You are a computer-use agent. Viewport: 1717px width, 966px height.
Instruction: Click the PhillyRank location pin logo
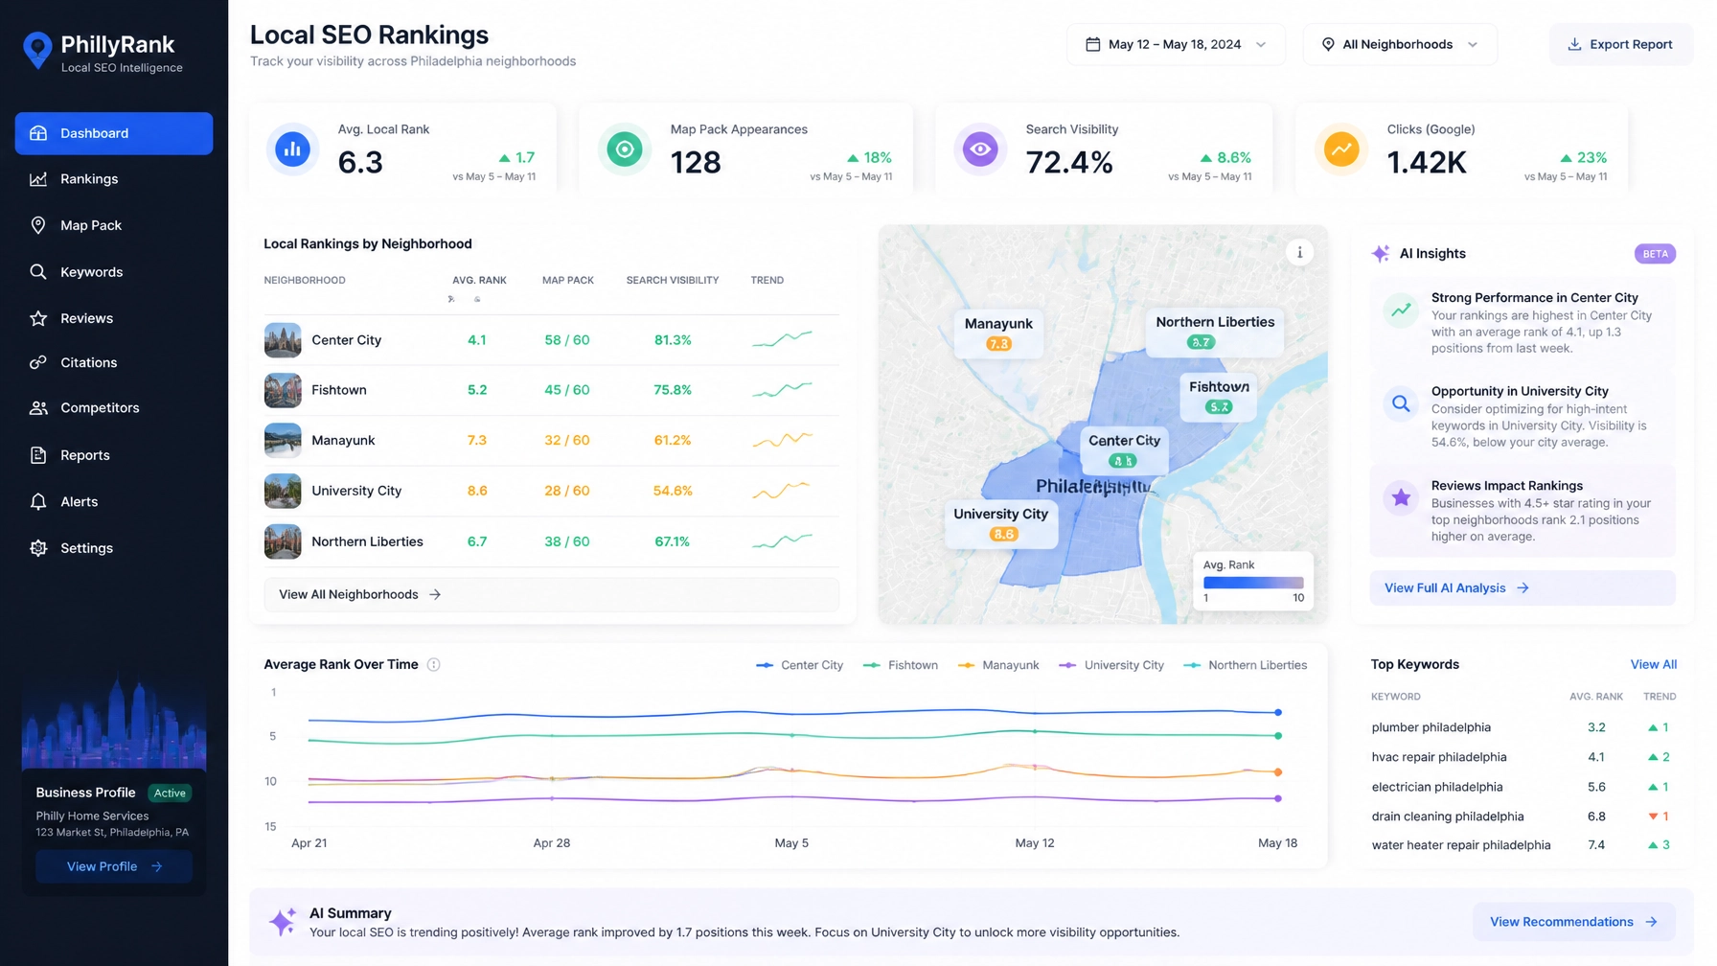37,51
